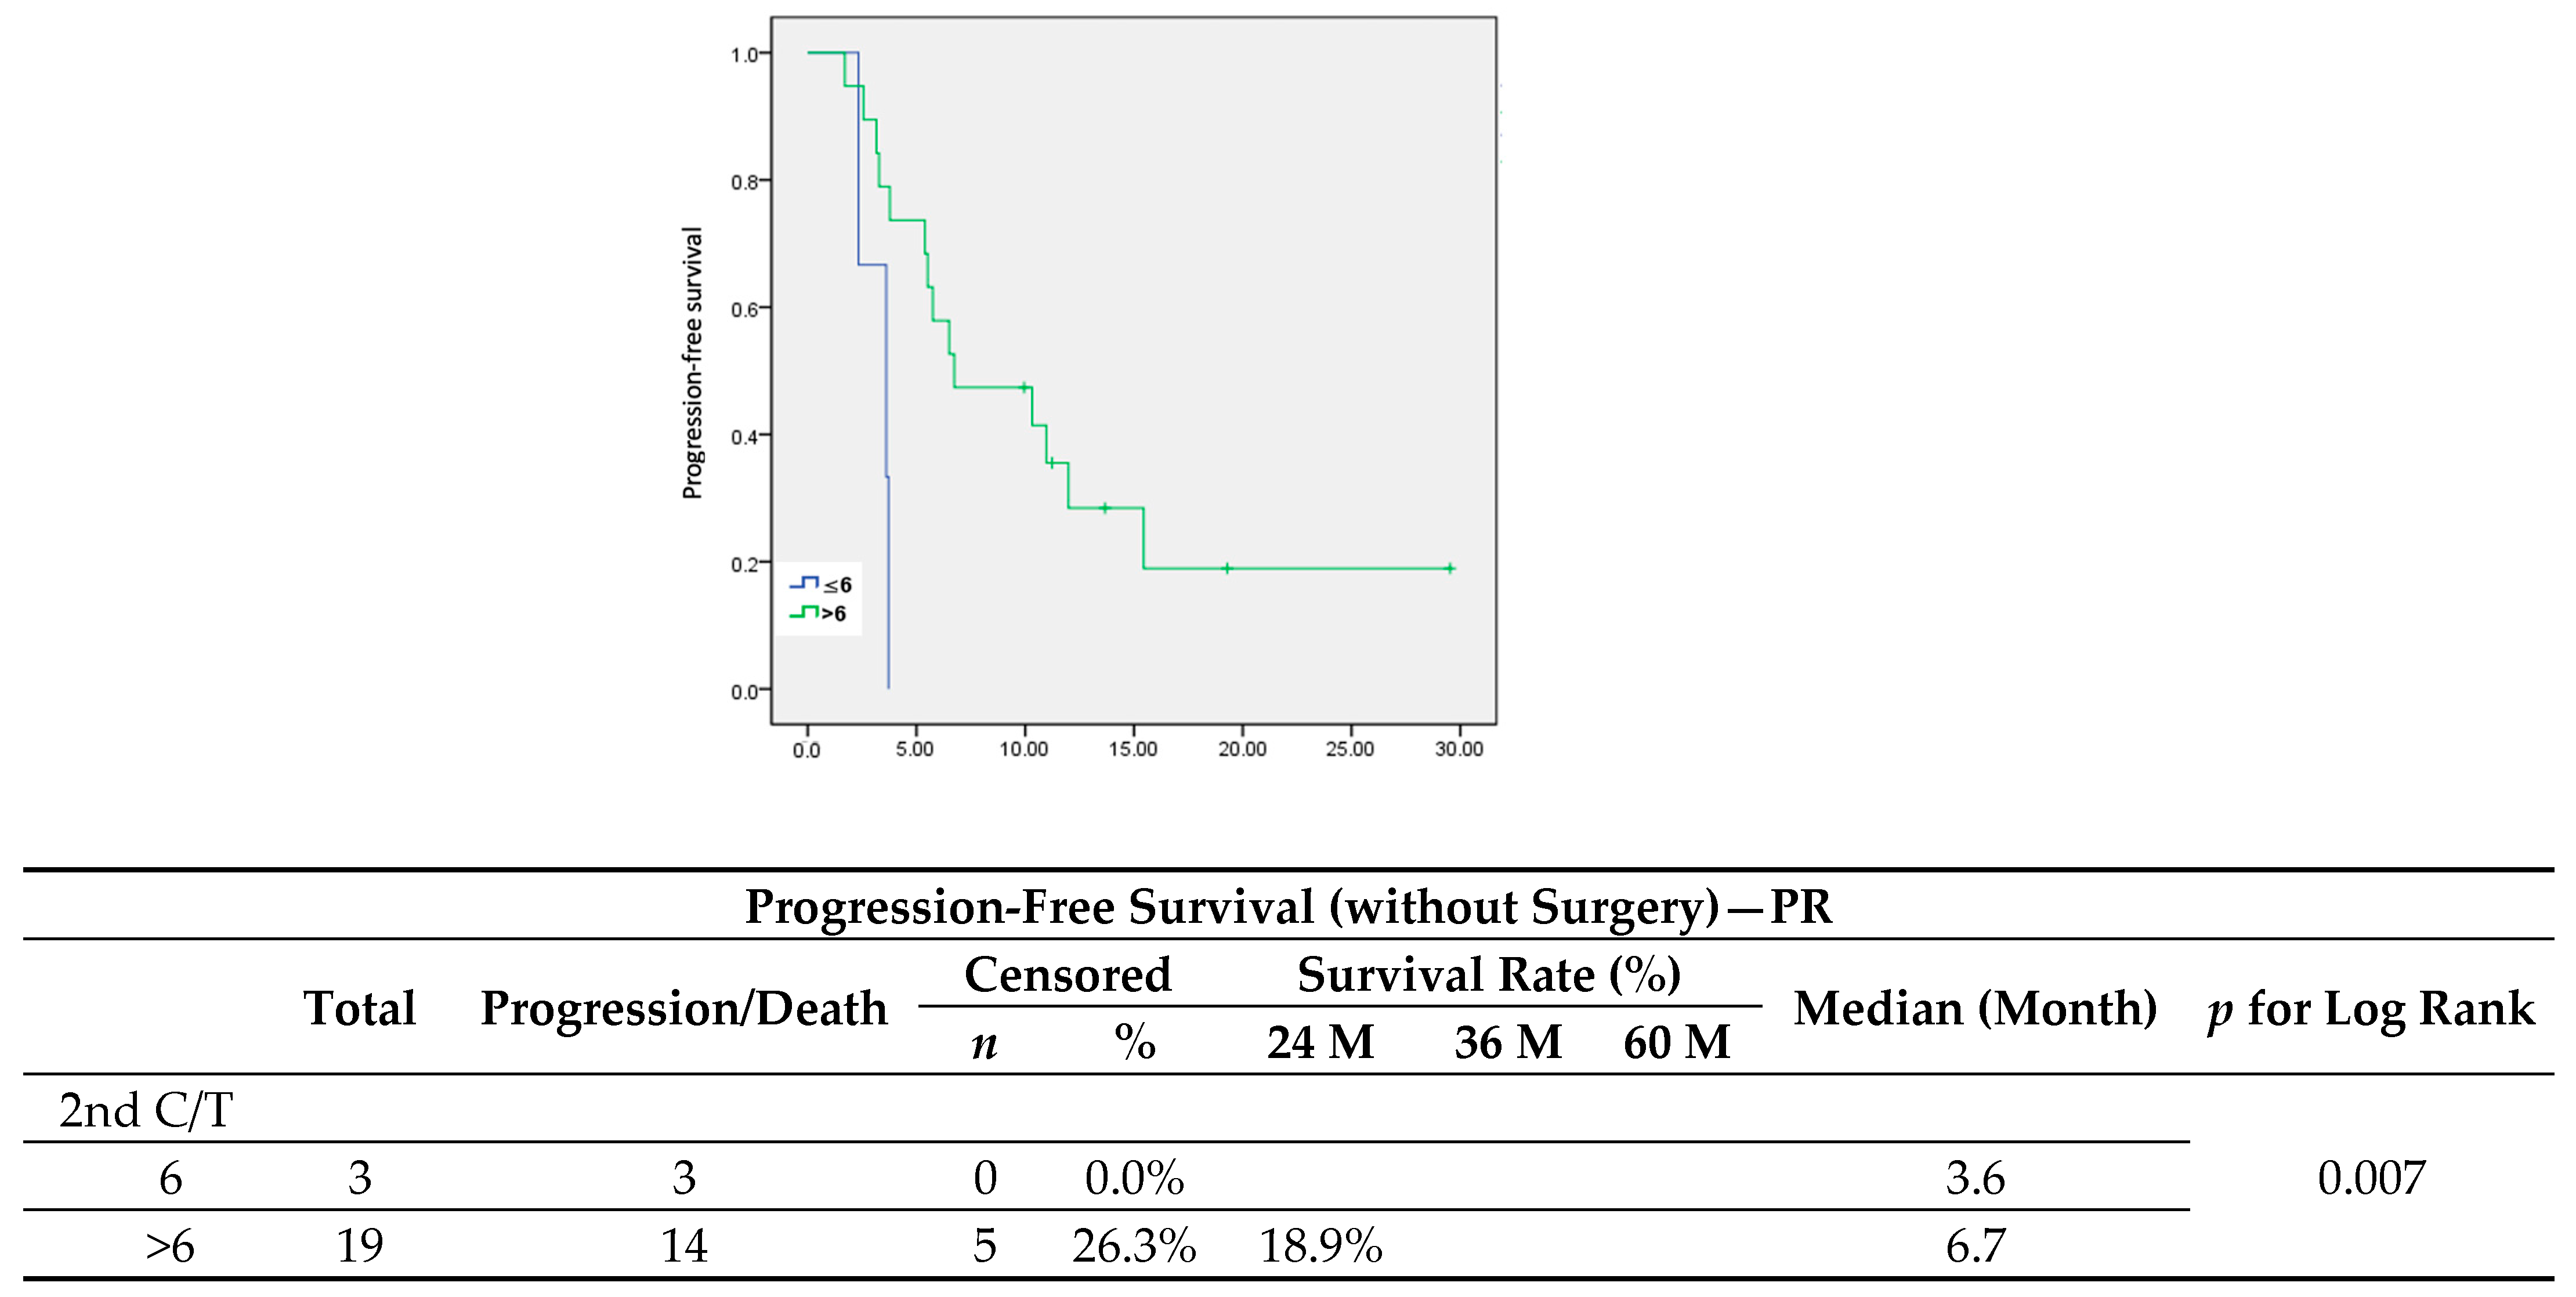The image size is (2576, 1297).
Task: Click the blue ≤6 legend line swatch
Action: click(x=803, y=583)
